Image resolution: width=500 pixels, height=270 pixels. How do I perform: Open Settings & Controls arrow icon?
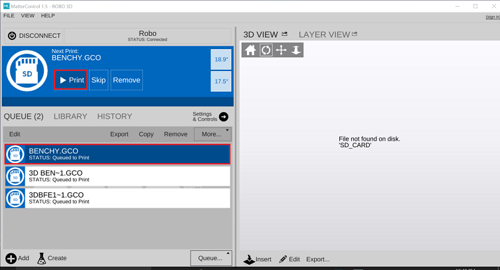(224, 117)
